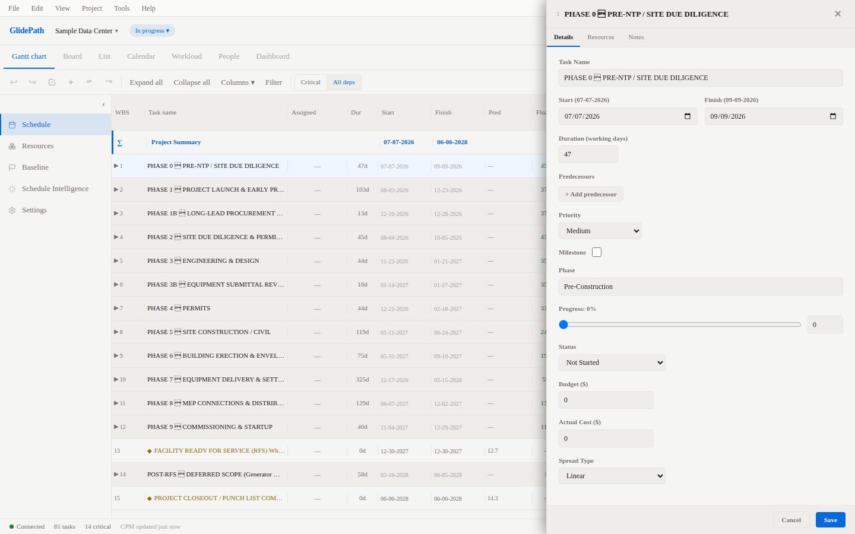Click the redo arrow icon

click(x=33, y=82)
